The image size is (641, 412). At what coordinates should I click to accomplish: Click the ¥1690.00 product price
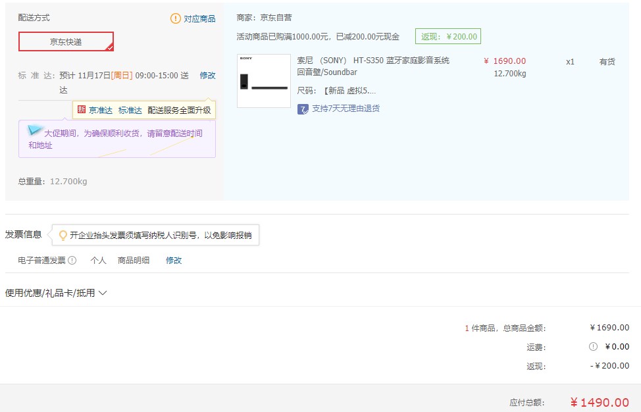point(505,61)
